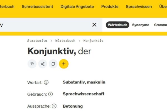Click the Konjunktiv headword title
Image resolution: width=167 pixels, height=111 pixels.
click(51, 51)
